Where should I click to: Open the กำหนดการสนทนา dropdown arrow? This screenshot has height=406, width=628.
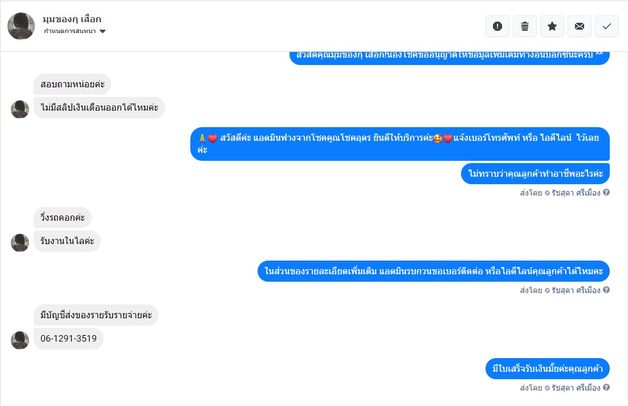click(103, 31)
